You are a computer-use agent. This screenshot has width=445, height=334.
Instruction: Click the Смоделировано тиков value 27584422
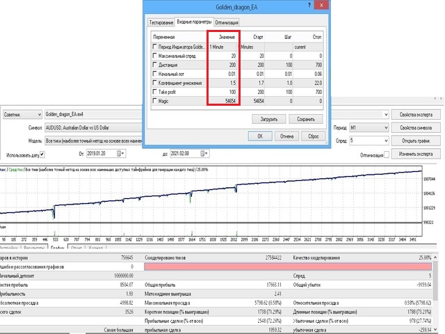pos(273,257)
